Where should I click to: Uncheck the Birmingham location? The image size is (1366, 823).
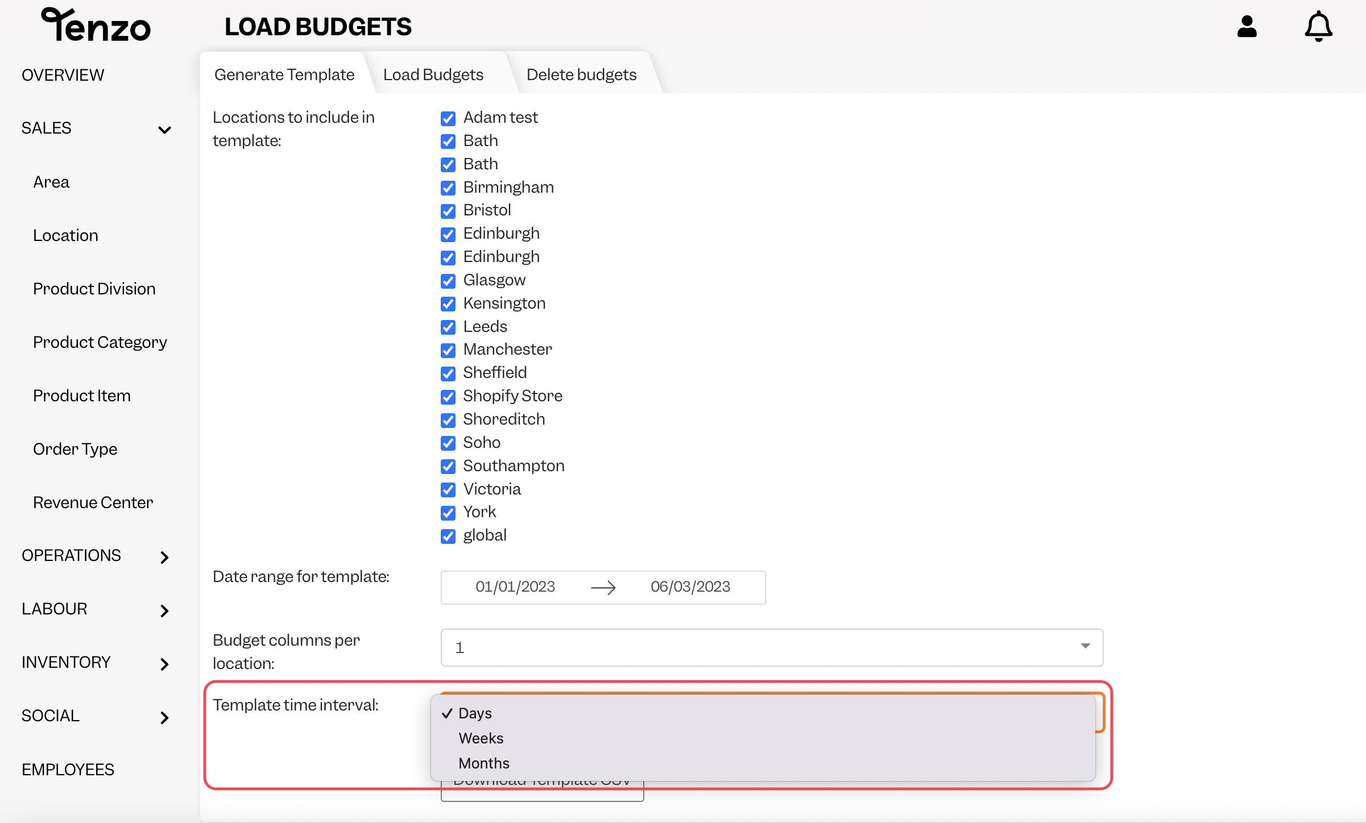448,188
